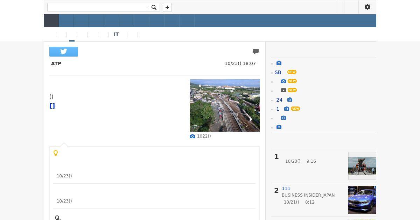
Task: Share the article via the Twitter bird button
Action: 64,52
